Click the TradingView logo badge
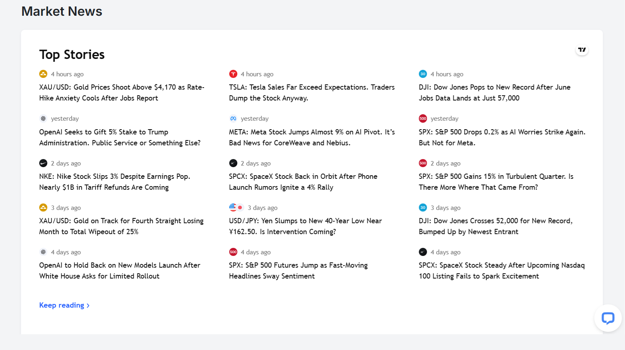 click(582, 50)
